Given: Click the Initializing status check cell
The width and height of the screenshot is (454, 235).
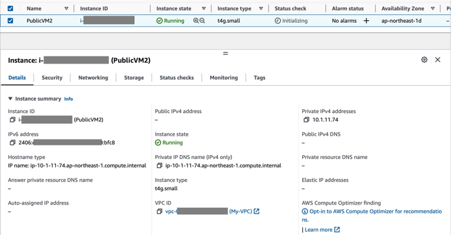Looking at the screenshot, I should coord(291,21).
